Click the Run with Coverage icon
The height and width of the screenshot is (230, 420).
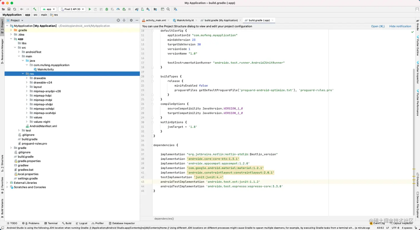112,9
